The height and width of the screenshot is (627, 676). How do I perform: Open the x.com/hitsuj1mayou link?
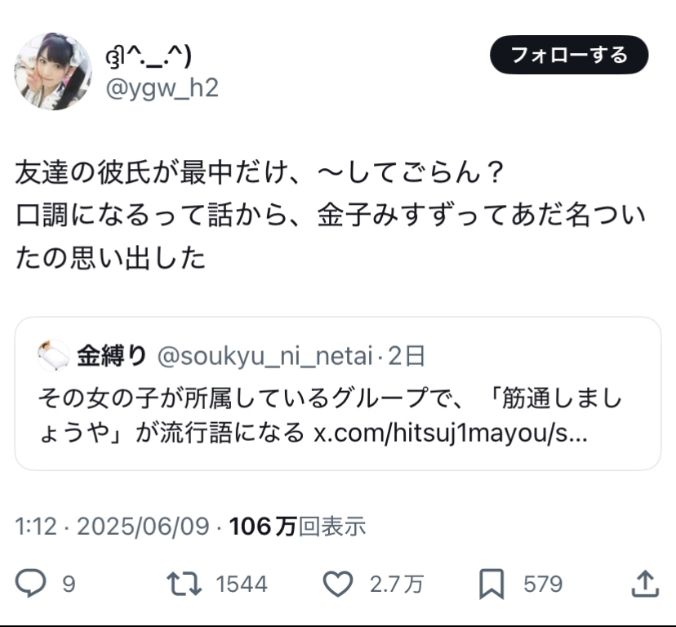click(450, 434)
